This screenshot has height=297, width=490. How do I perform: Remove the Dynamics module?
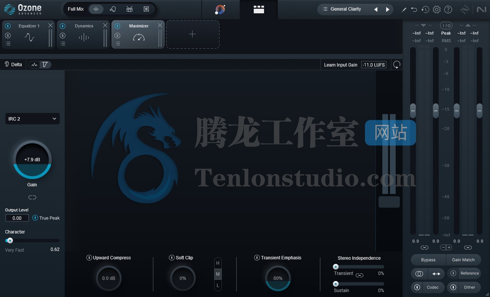click(105, 25)
